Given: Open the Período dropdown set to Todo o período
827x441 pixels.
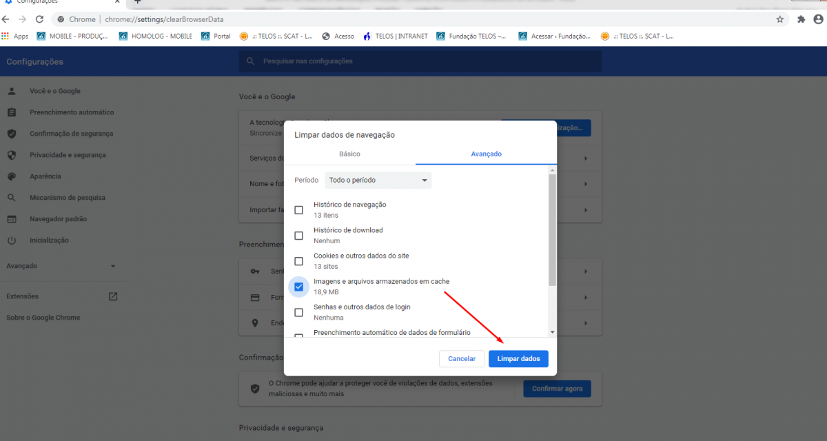Looking at the screenshot, I should click(378, 180).
